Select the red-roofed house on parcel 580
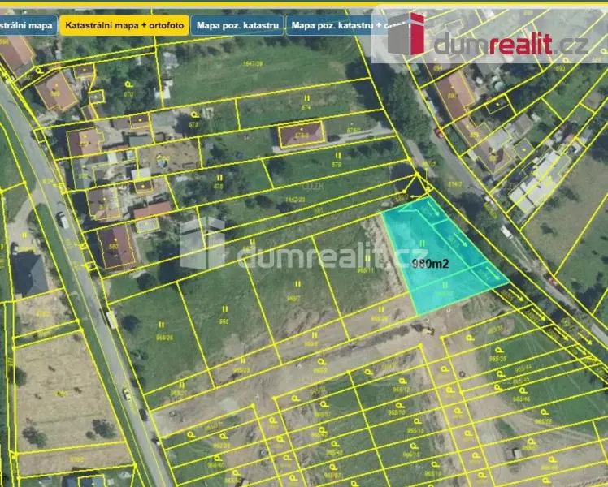The image size is (608, 487). click(x=116, y=247)
